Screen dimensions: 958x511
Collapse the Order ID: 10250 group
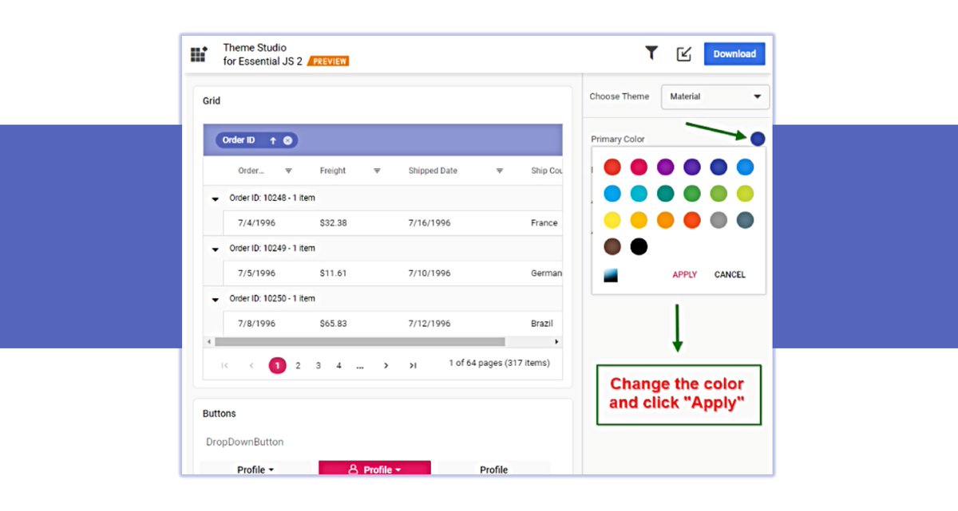pos(215,300)
